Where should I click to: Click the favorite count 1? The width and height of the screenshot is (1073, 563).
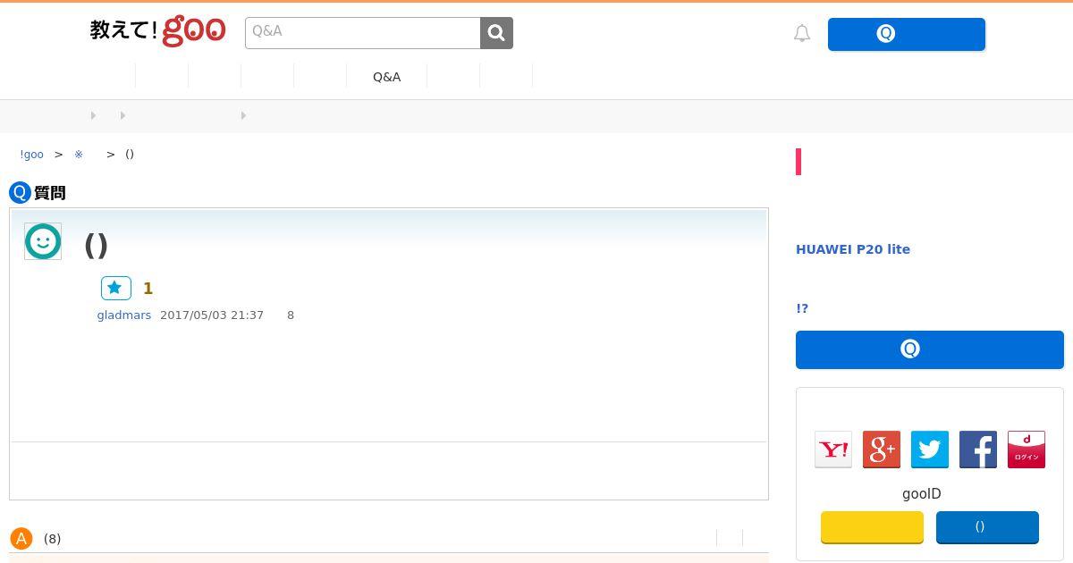148,289
